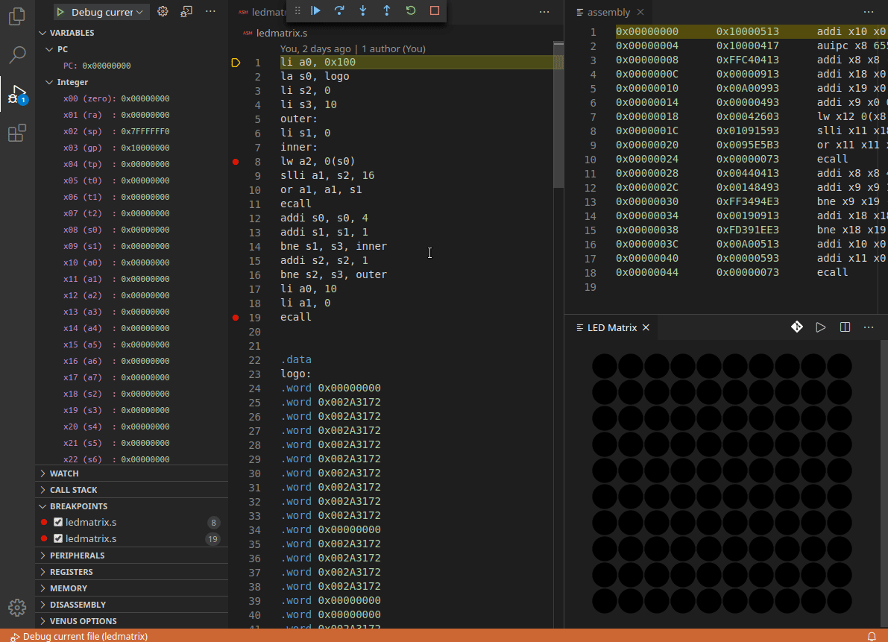Collapse the BREAKPOINTS section

[131, 506]
